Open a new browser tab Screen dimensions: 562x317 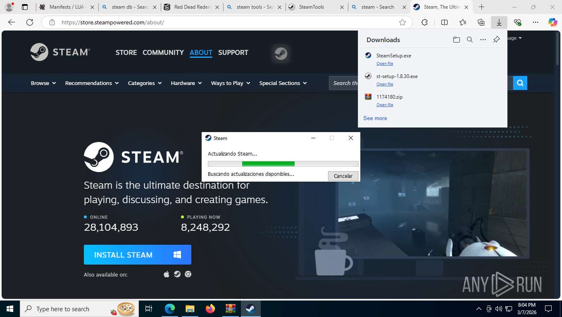pos(481,7)
